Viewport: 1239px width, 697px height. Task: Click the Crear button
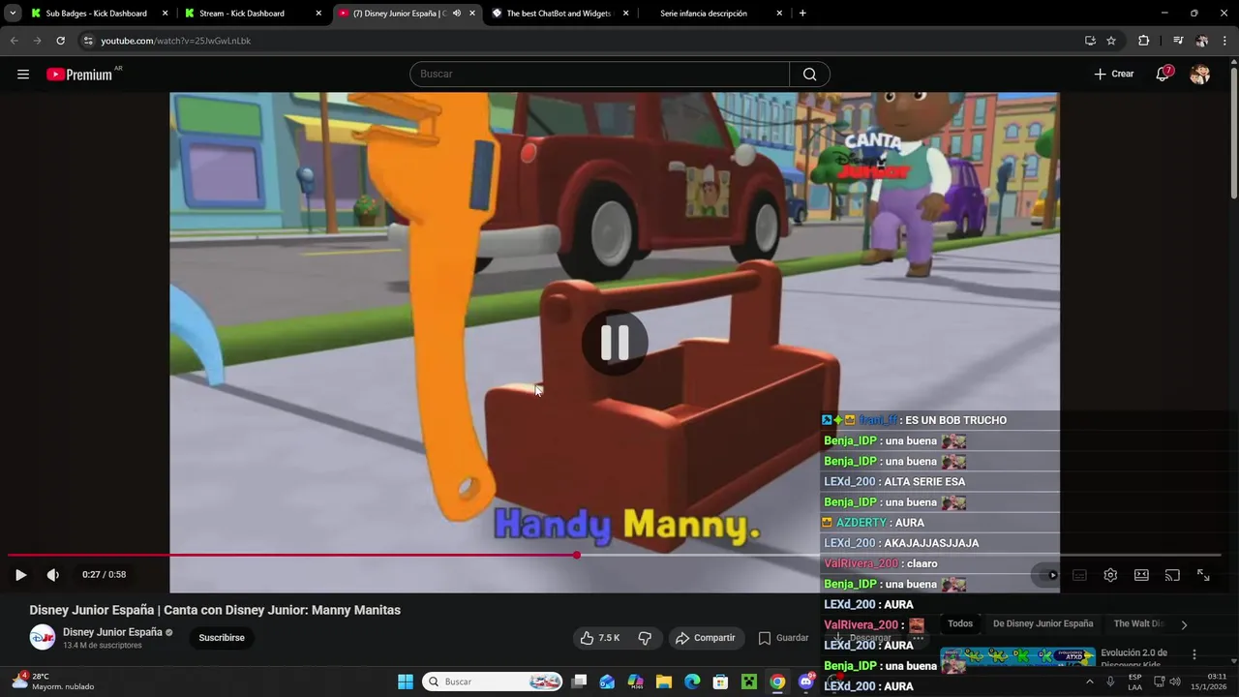click(1114, 75)
